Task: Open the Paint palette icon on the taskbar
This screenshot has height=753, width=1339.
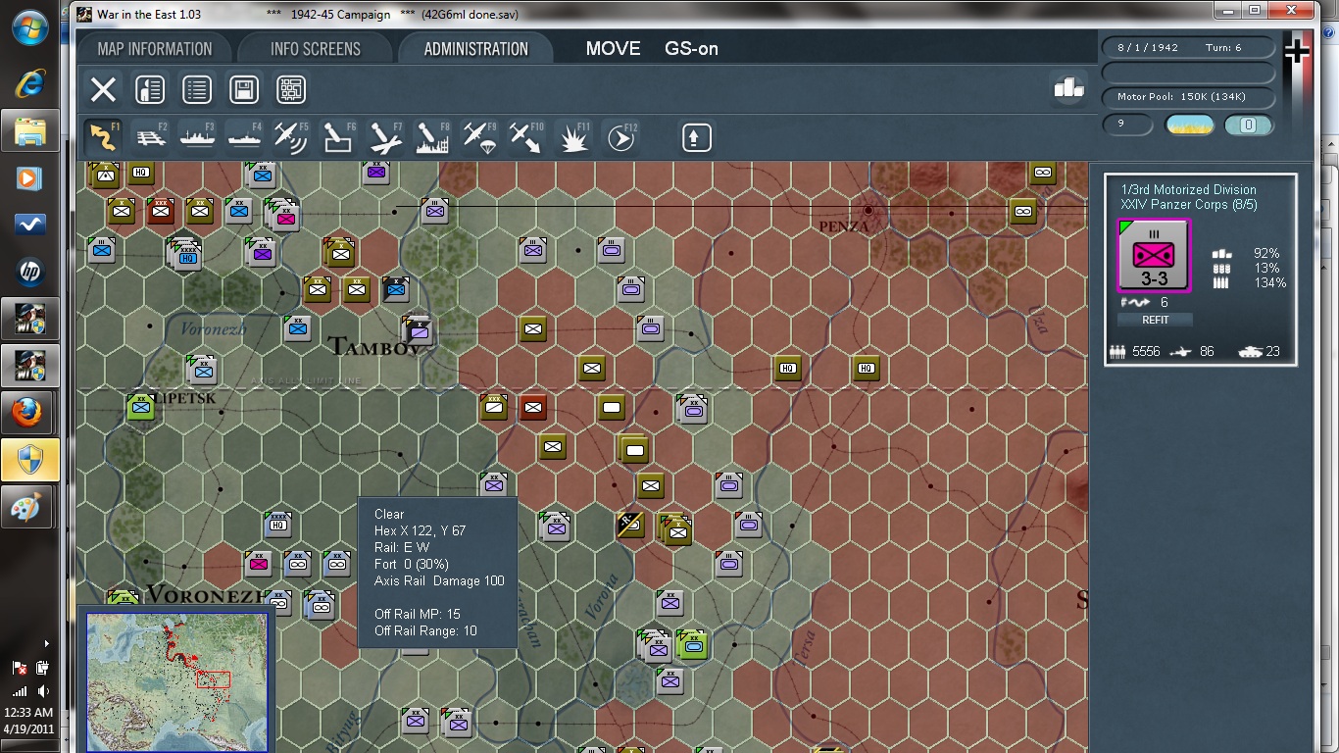Action: click(x=29, y=508)
